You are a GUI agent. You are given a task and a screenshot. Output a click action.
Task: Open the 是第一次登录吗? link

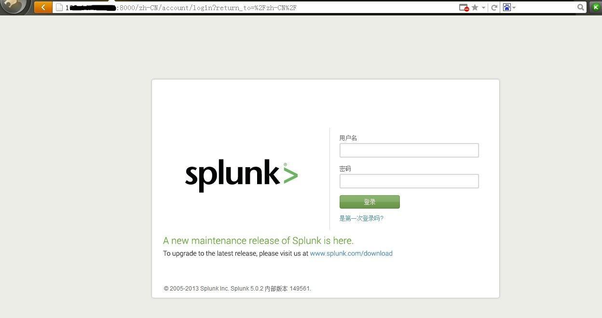tap(361, 218)
